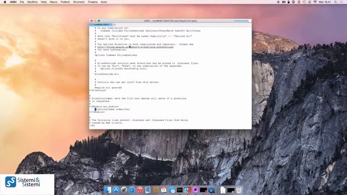Click the ':164' vi command line
Viewport: 347px width, 195px height.
click(x=92, y=126)
